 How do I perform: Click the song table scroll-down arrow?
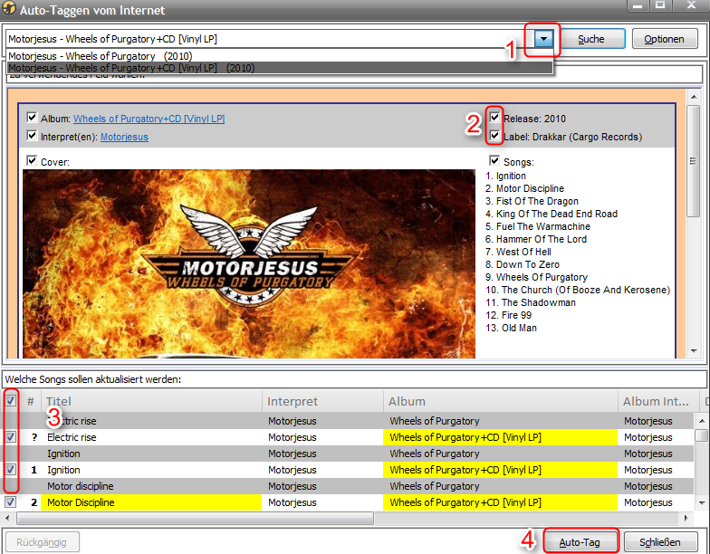pos(701,502)
